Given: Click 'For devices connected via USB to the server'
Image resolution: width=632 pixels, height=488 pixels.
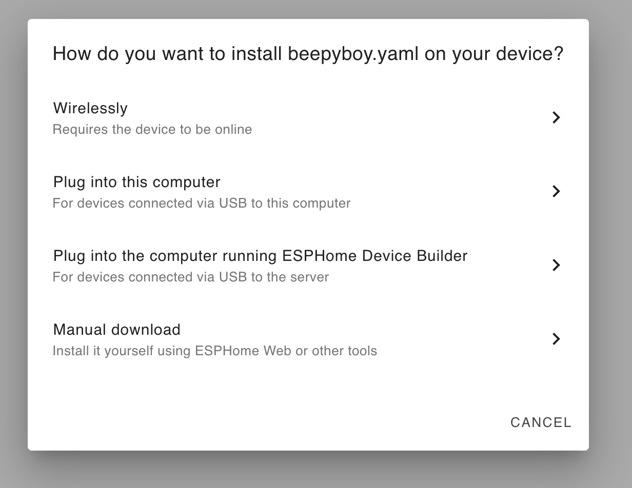Looking at the screenshot, I should [x=191, y=277].
